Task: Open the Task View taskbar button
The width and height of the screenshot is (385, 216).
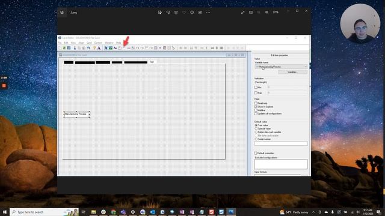Action: [84, 212]
